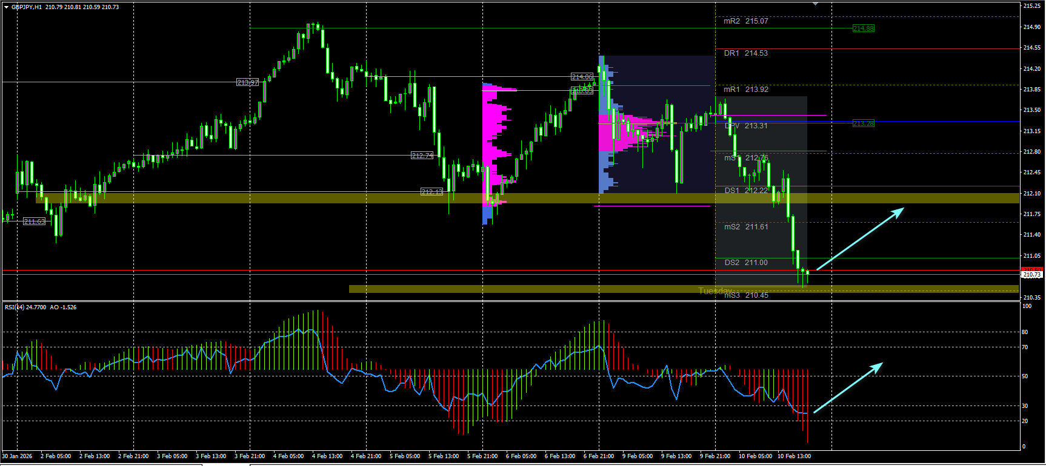
Task: Click the 4 Feb 13:00 time axis label
Action: click(x=327, y=456)
